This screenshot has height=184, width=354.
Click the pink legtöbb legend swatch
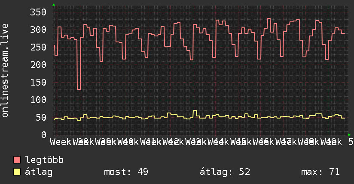[x=17, y=160]
